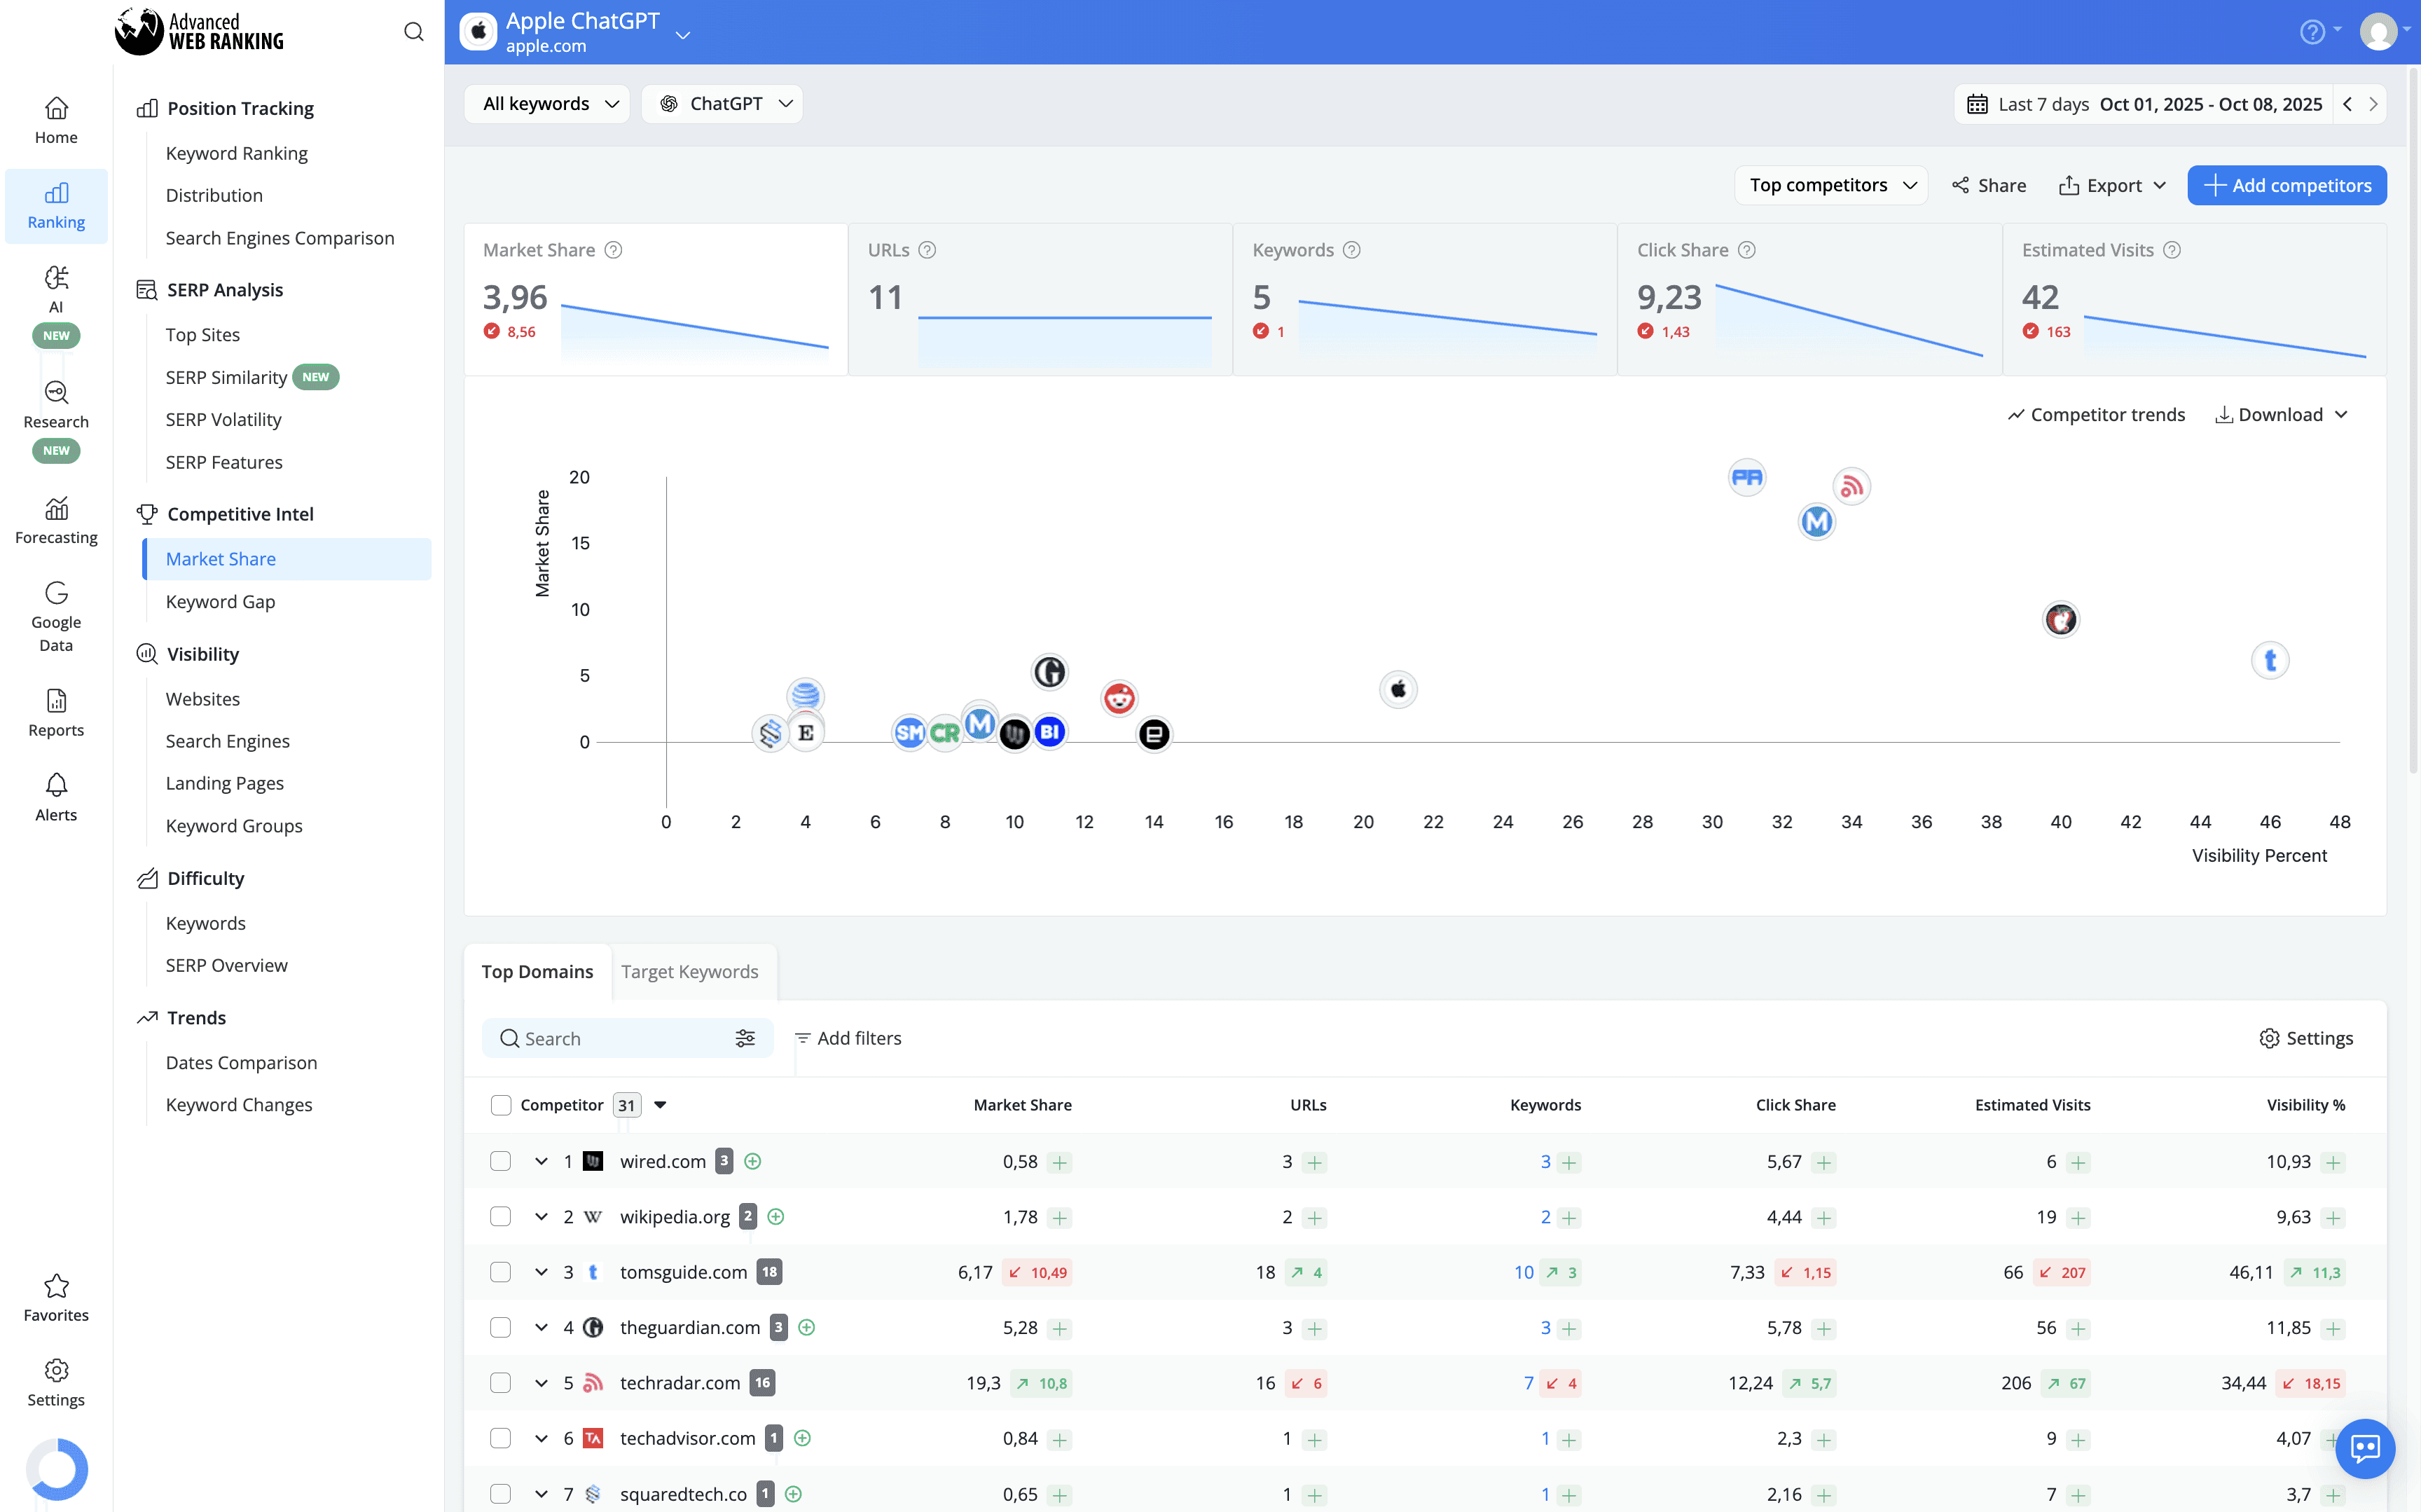The image size is (2421, 1512).
Task: Go to next date range arrow
Action: (2373, 104)
